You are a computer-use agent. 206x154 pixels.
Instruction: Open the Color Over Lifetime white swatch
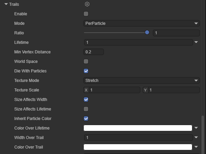point(138,128)
